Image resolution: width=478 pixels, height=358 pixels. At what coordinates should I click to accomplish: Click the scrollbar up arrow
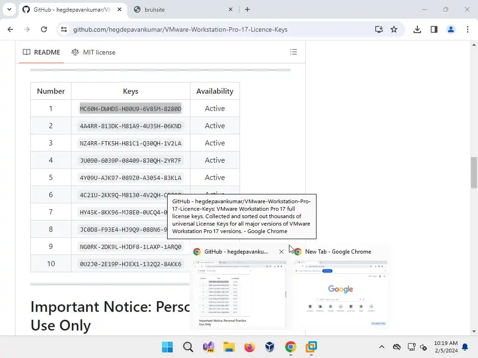pyautogui.click(x=474, y=45)
